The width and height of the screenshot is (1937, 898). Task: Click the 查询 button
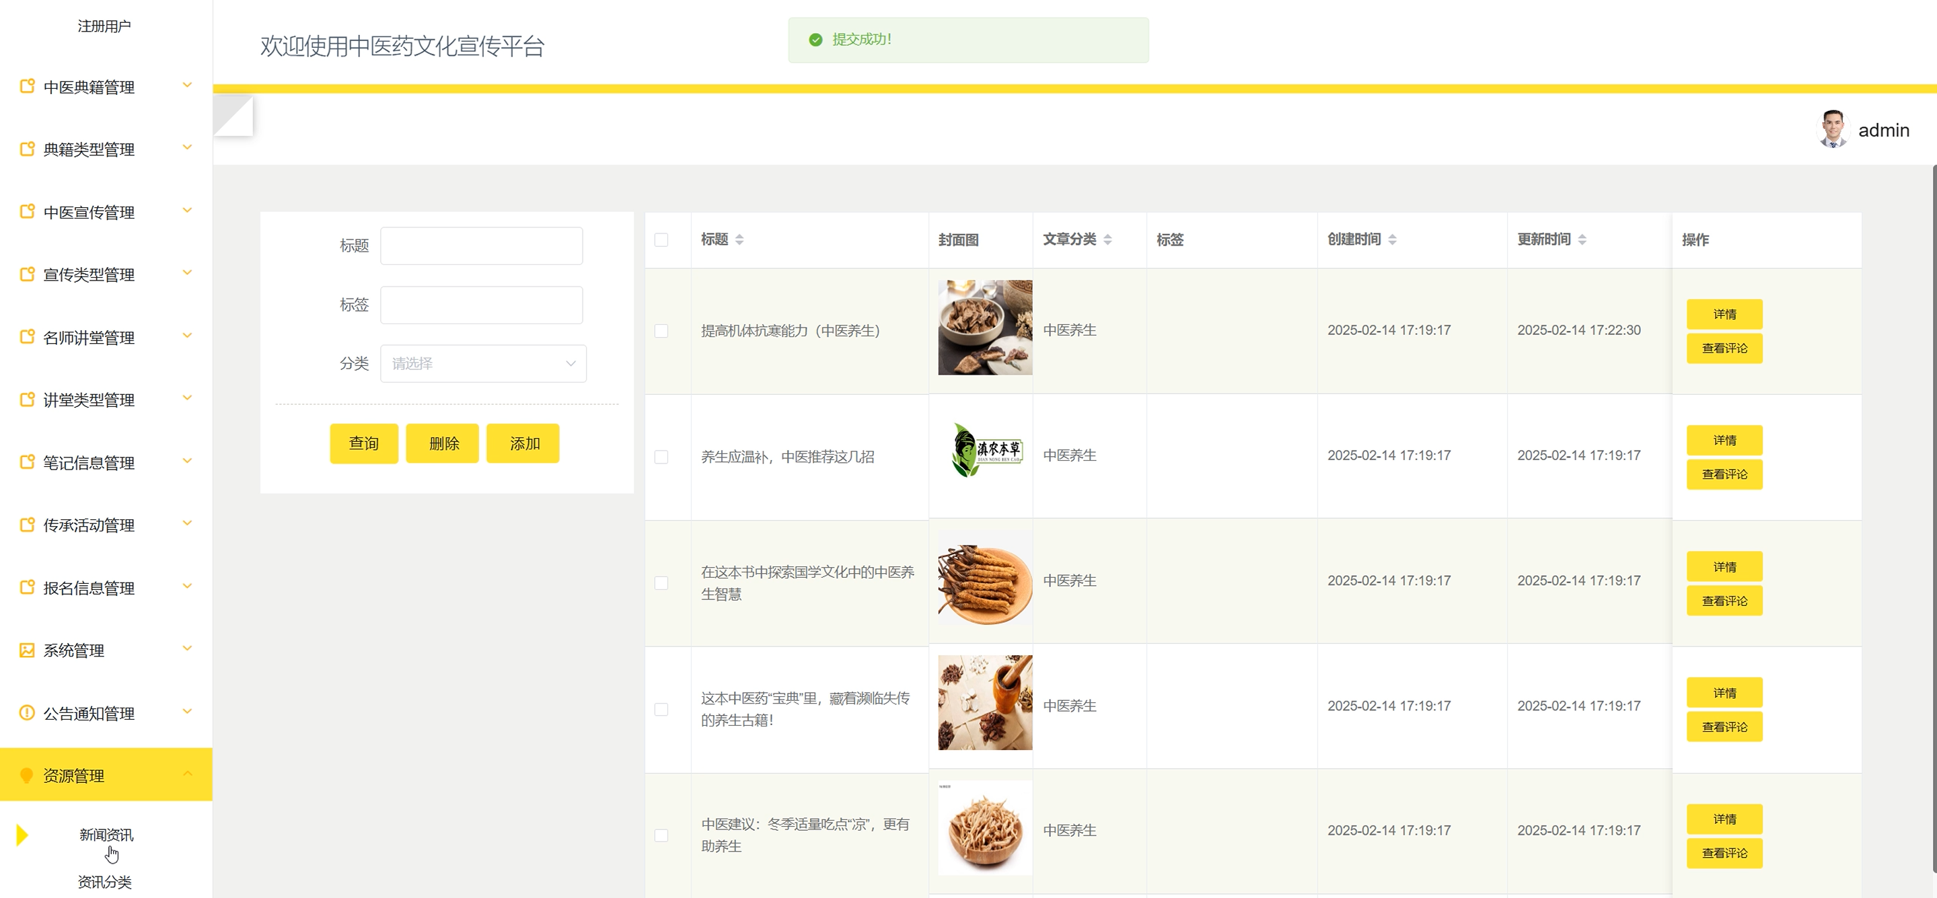(364, 443)
